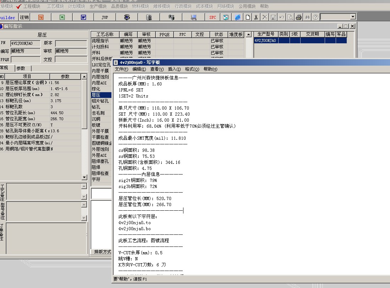The height and width of the screenshot is (288, 390).
Task: Click the 交货期 column header
Action: coord(312,34)
